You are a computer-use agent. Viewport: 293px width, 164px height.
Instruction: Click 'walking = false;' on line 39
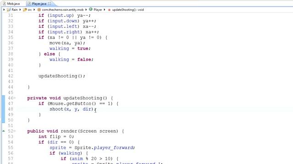pyautogui.click(x=71, y=60)
